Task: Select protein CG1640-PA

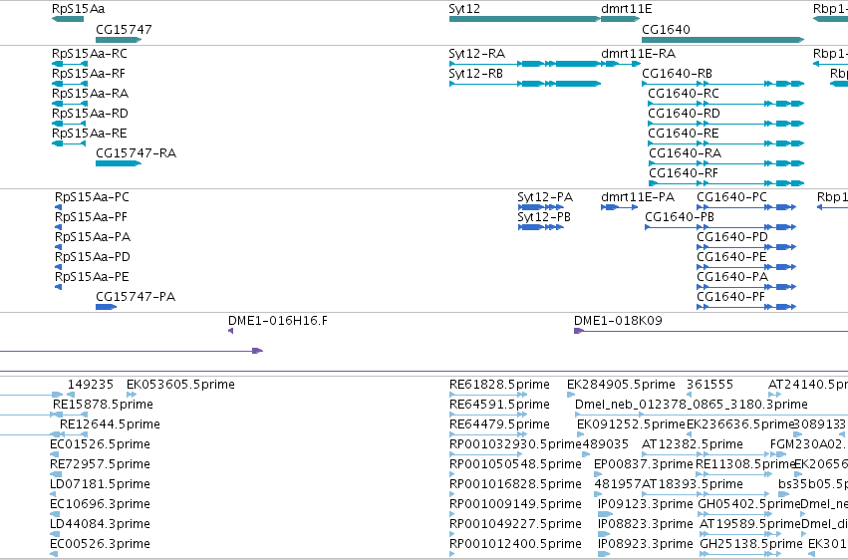Action: point(732,277)
